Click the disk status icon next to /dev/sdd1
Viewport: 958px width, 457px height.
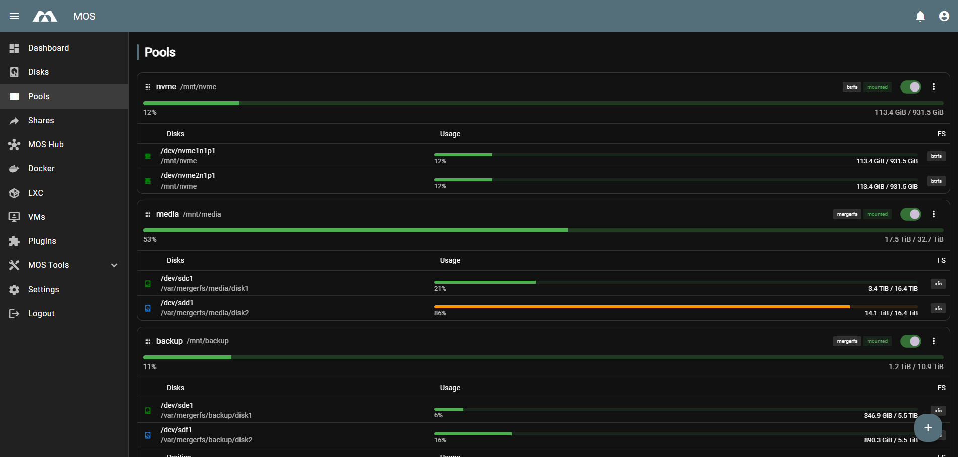coord(148,308)
